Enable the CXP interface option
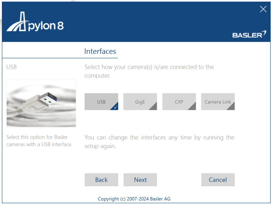 (179, 102)
